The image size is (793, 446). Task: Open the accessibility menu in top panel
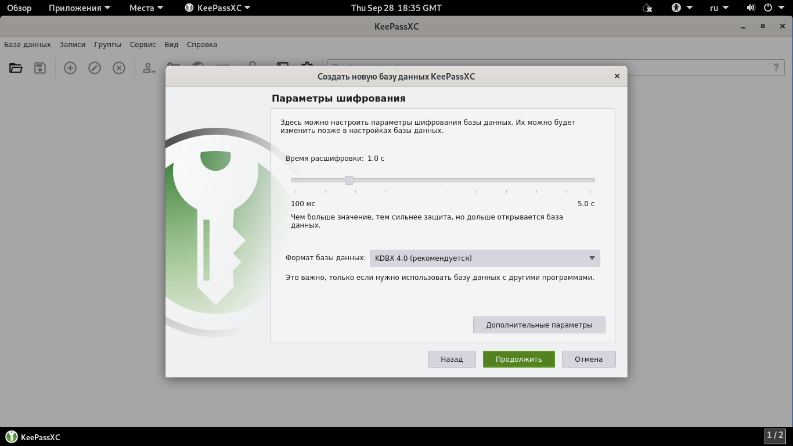pyautogui.click(x=682, y=8)
